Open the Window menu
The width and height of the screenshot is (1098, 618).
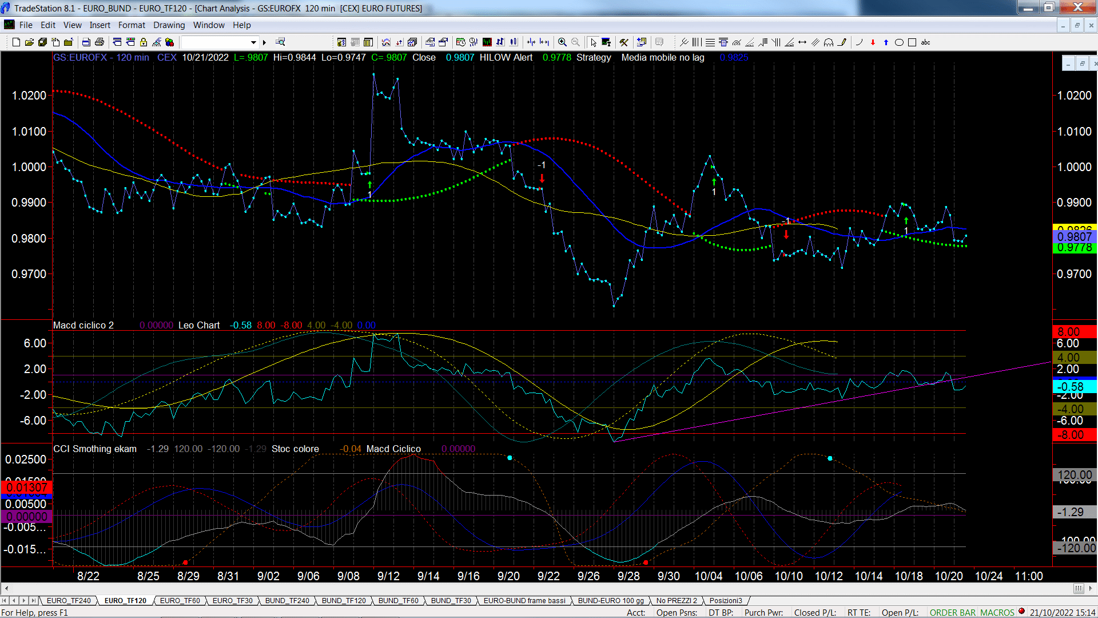pyautogui.click(x=209, y=25)
